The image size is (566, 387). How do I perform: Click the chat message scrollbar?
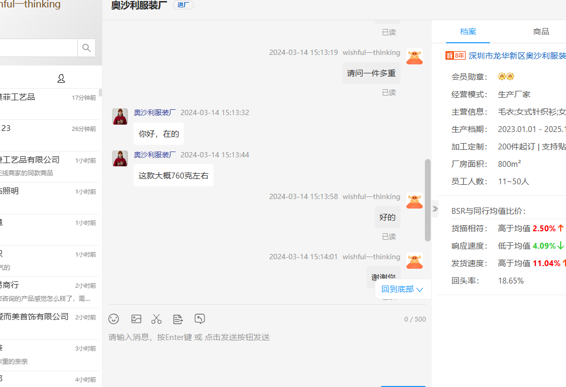point(428,200)
